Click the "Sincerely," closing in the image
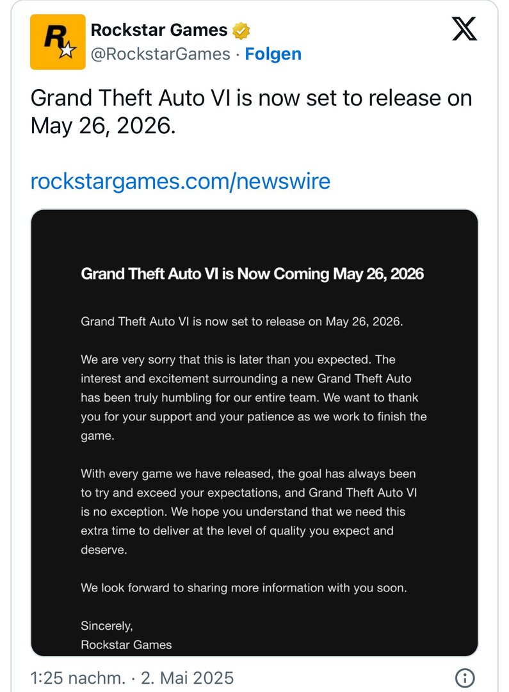The width and height of the screenshot is (509, 692). coord(107,625)
